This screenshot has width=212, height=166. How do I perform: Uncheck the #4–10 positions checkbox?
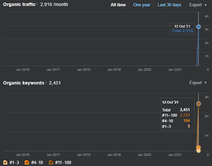(x=27, y=162)
